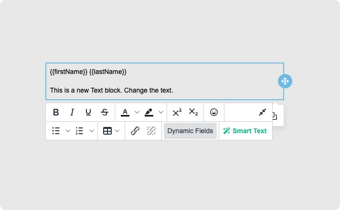Viewport: 340px width, 210px height.
Task: Apply superscript formatting
Action: (177, 112)
